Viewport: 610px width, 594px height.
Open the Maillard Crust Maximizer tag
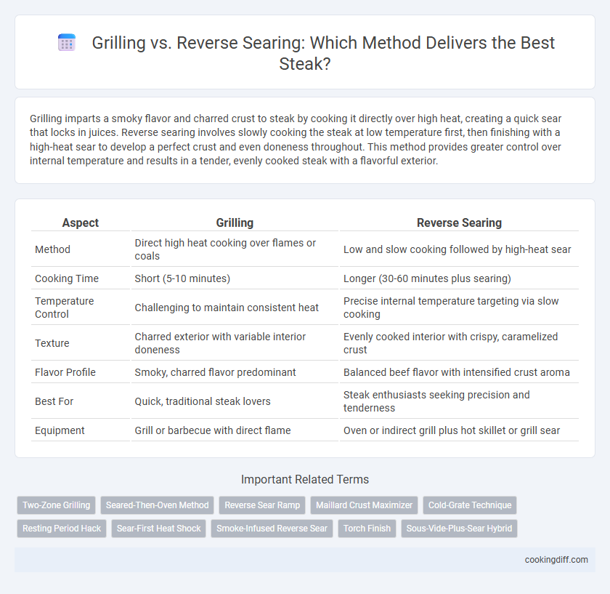tap(364, 505)
